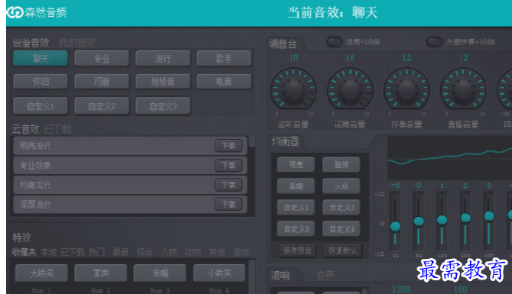Play the 小哄笑 sound effect

coord(219,273)
